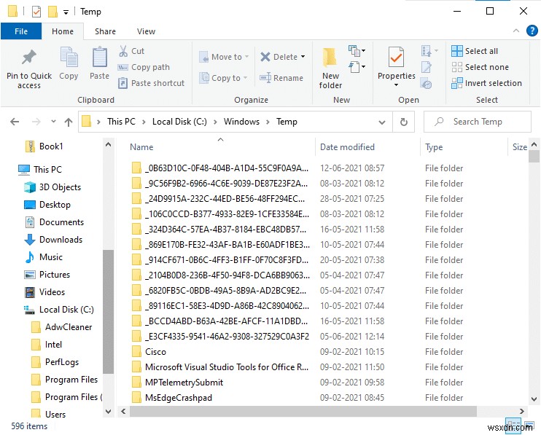
Task: Click the Refresh button
Action: pos(404,122)
